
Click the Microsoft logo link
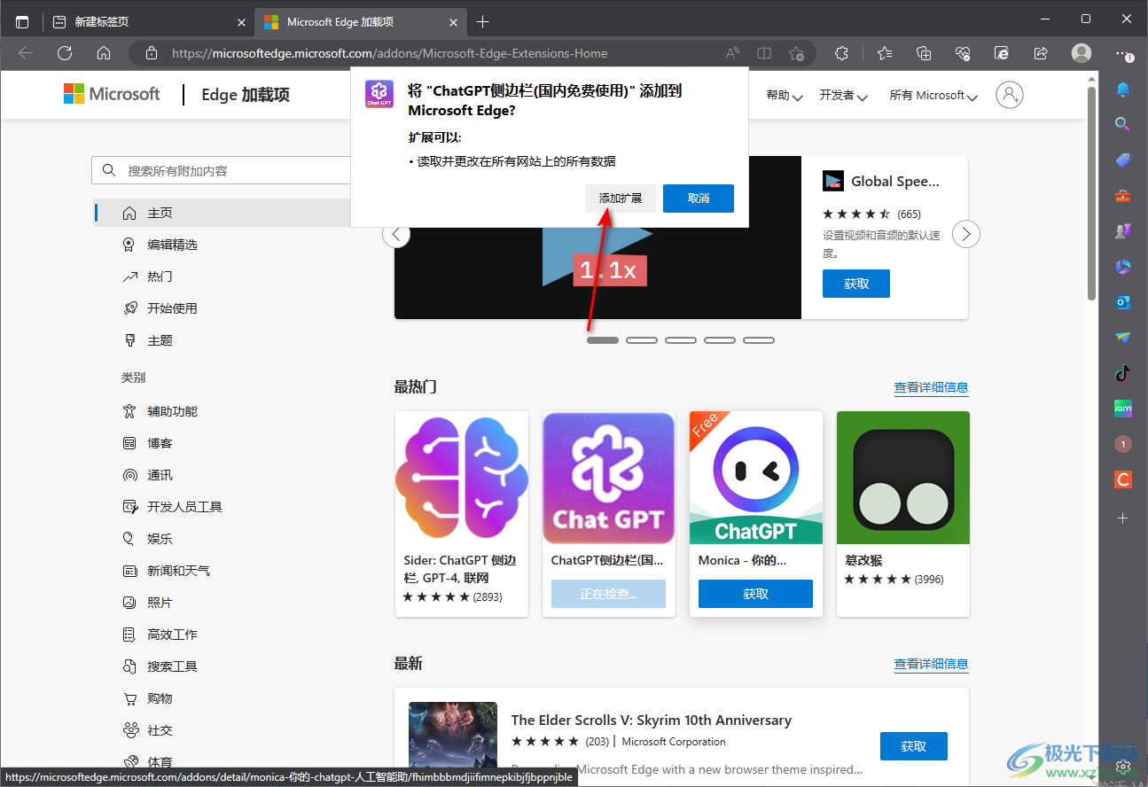(112, 94)
